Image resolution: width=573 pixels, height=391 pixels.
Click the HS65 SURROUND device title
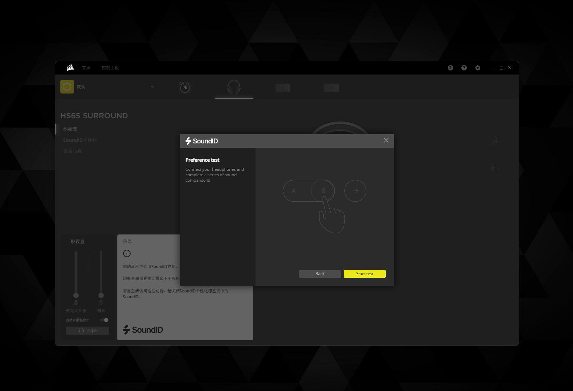[94, 116]
